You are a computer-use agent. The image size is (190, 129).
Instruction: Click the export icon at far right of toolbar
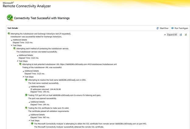(x=186, y=35)
